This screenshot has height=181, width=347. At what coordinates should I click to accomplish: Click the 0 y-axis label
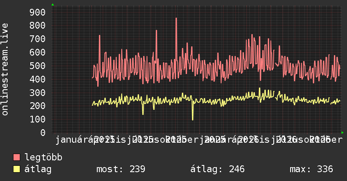(43, 133)
